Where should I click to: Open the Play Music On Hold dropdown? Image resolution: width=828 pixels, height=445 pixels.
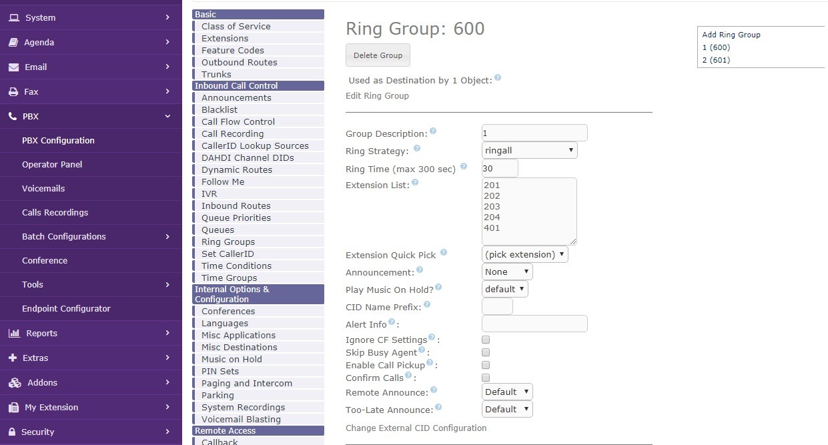[x=505, y=289]
